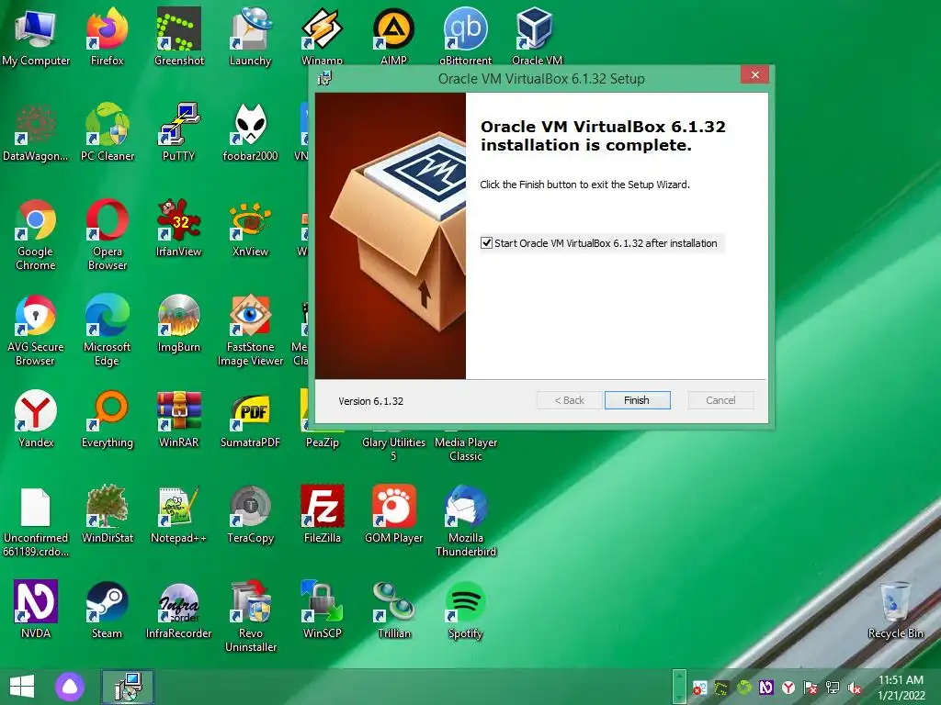Click the taskbar clock showing 11:51 AM

coord(901,688)
